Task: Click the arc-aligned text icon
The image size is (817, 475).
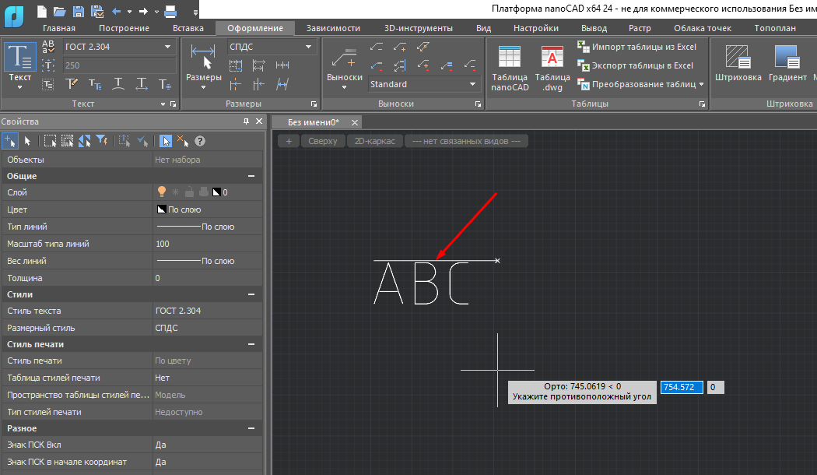Action: (118, 84)
